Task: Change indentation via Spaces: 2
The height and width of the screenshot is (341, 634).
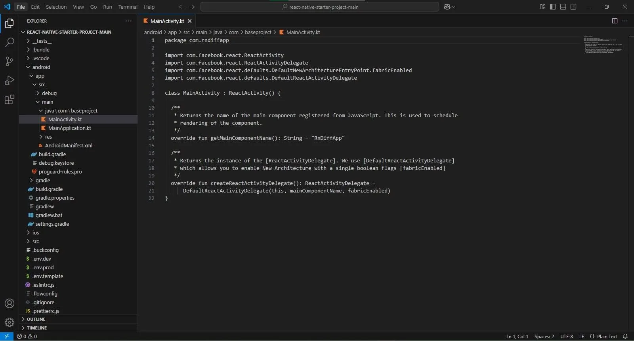Action: (x=544, y=336)
